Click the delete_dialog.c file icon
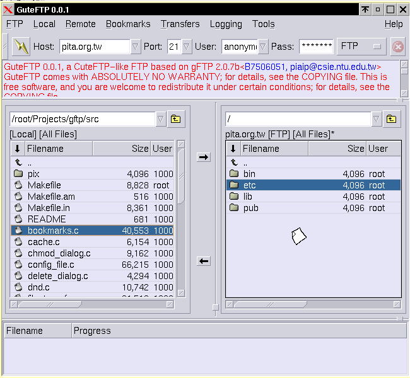This screenshot has width=410, height=378. (x=18, y=275)
